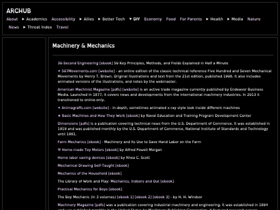
Task: Expand the Academics submenu arrow
Action: (x=23, y=19)
